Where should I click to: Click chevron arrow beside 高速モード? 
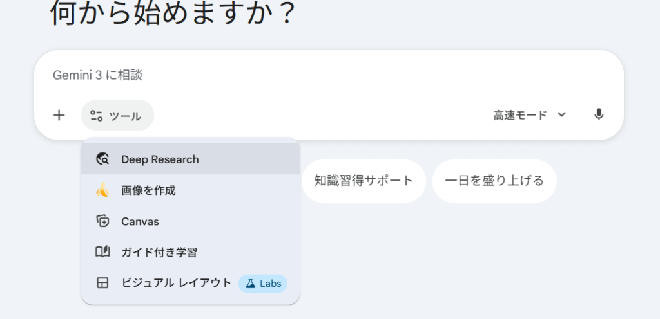pos(561,115)
